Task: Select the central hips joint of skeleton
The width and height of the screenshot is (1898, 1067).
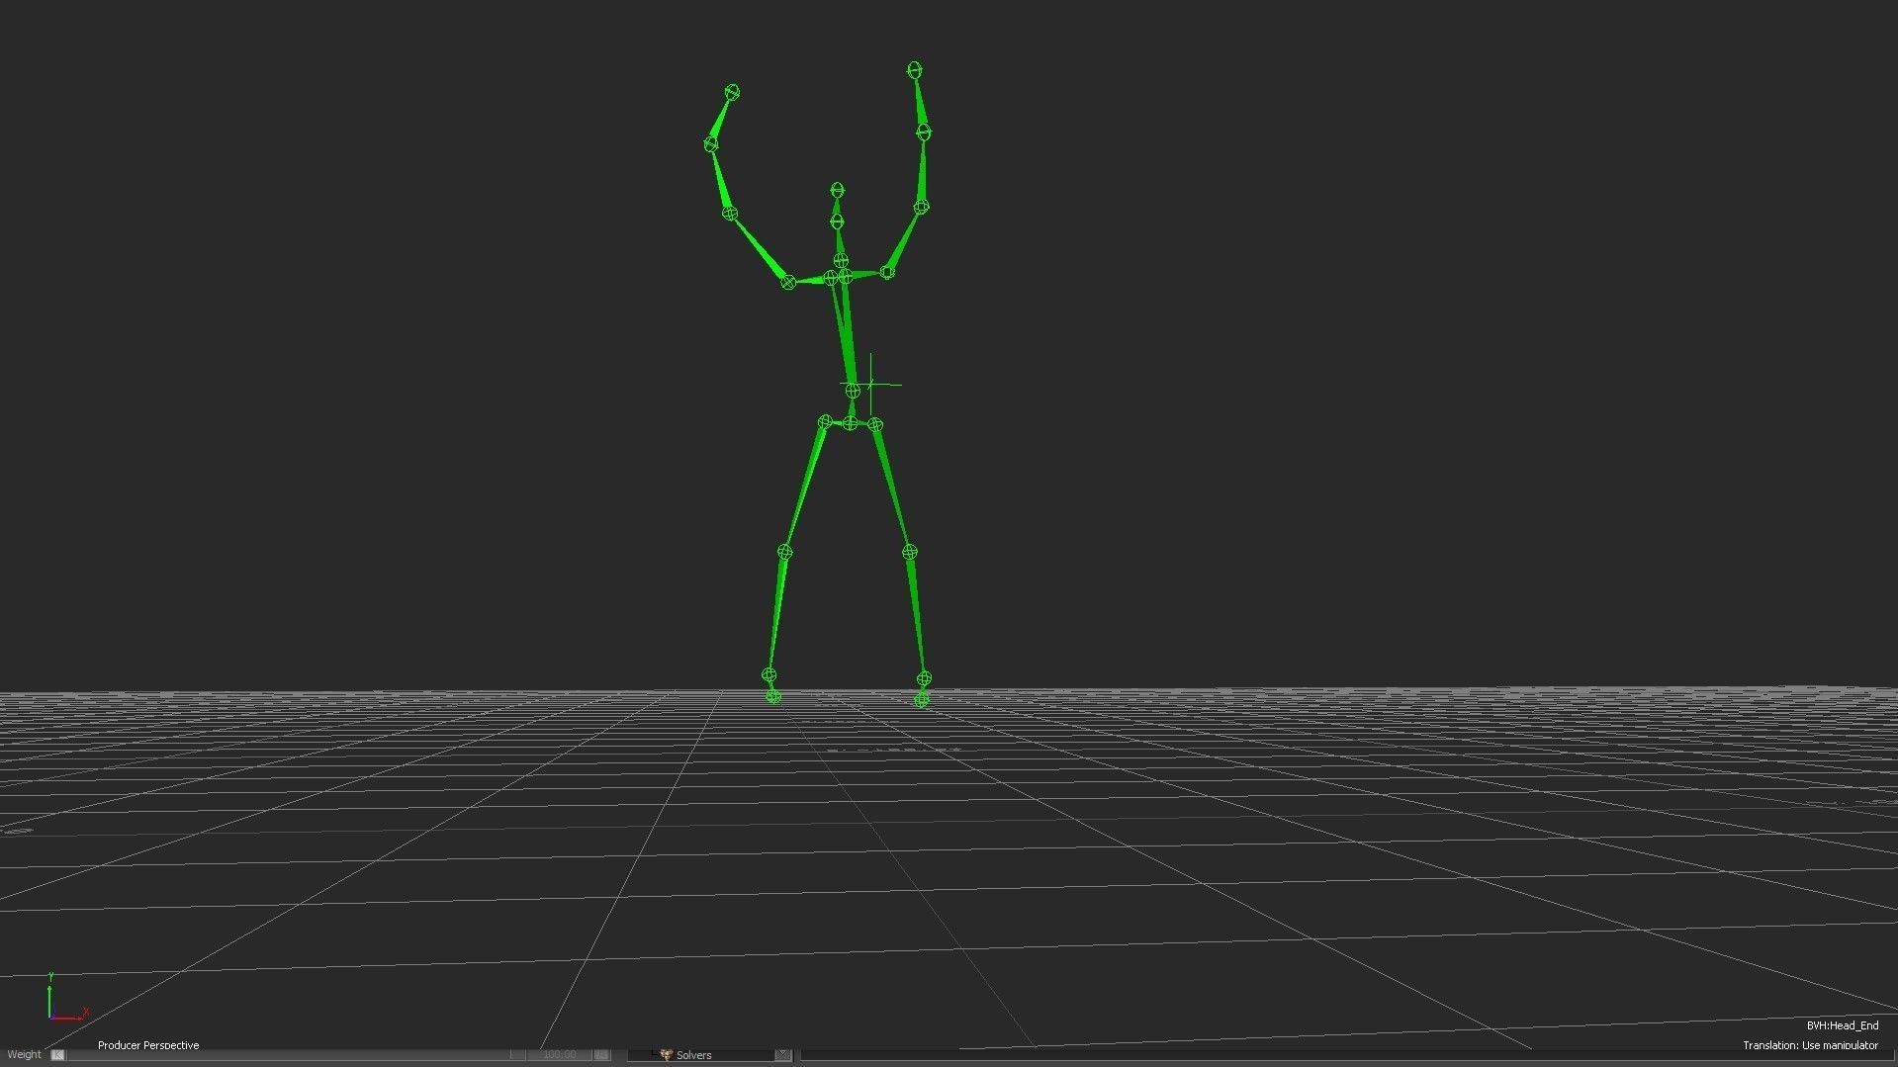Action: tap(850, 423)
